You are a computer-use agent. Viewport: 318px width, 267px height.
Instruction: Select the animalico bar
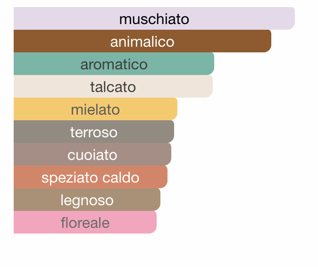click(x=142, y=41)
